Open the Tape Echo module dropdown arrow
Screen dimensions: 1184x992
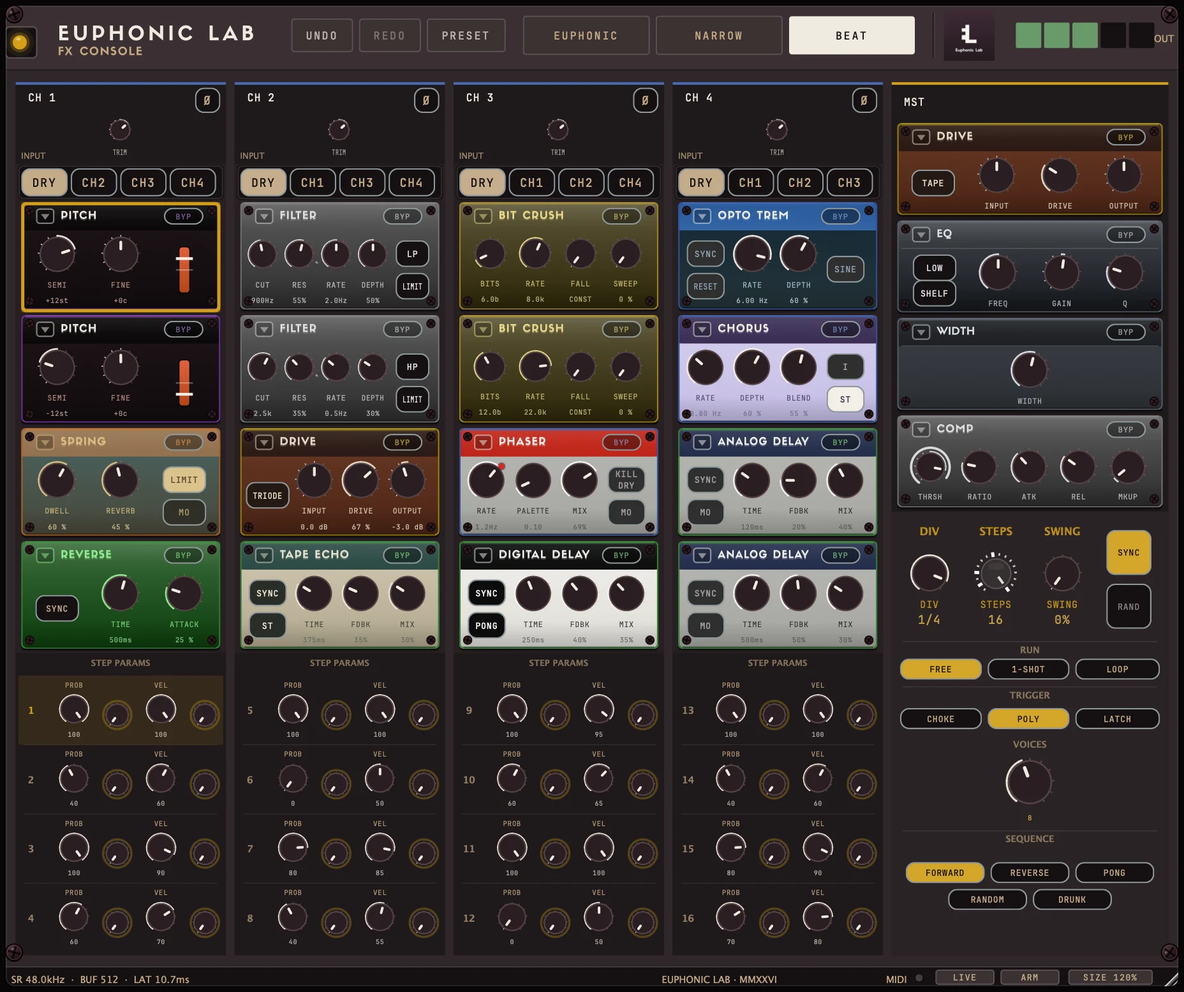coord(264,555)
